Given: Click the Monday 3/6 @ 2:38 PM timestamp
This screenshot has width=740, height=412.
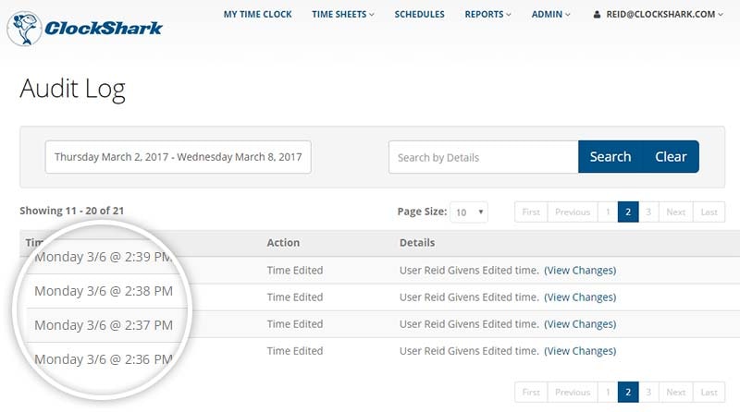Looking at the screenshot, I should click(x=104, y=291).
